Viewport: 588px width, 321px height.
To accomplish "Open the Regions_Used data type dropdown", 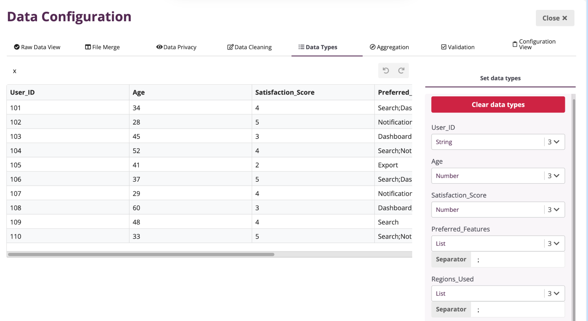I will tap(498, 294).
